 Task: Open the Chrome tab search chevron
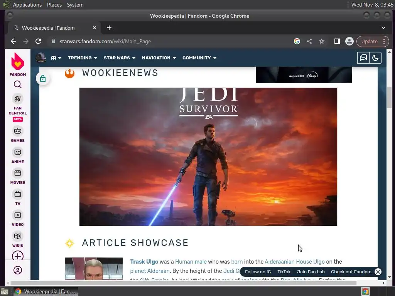coord(383,28)
